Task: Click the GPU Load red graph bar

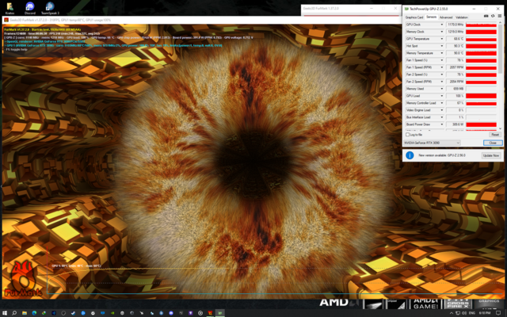Action: pos(481,96)
